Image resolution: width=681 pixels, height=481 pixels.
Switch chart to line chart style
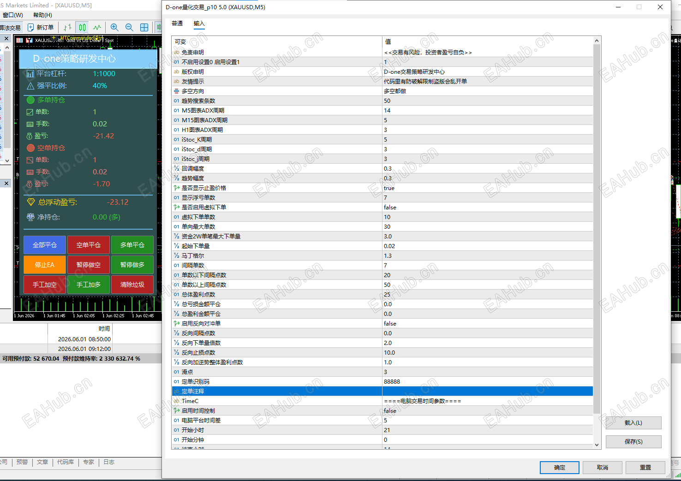coord(97,27)
